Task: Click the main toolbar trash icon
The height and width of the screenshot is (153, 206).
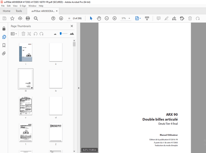Action: point(190,18)
